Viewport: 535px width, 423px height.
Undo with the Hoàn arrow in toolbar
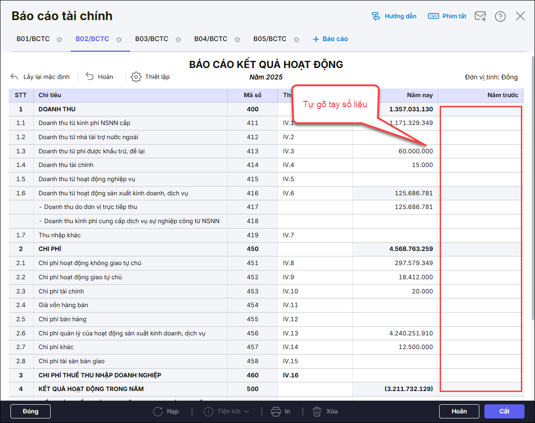pos(90,77)
